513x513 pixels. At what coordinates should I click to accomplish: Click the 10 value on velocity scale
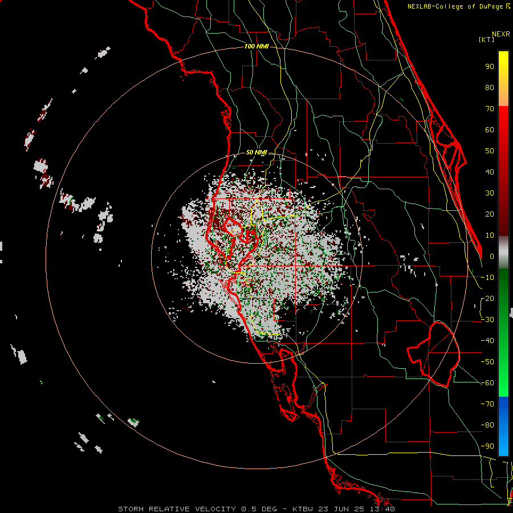[x=490, y=235]
